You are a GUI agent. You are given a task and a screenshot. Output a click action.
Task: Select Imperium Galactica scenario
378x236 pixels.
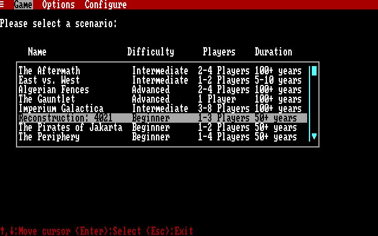coord(163,109)
